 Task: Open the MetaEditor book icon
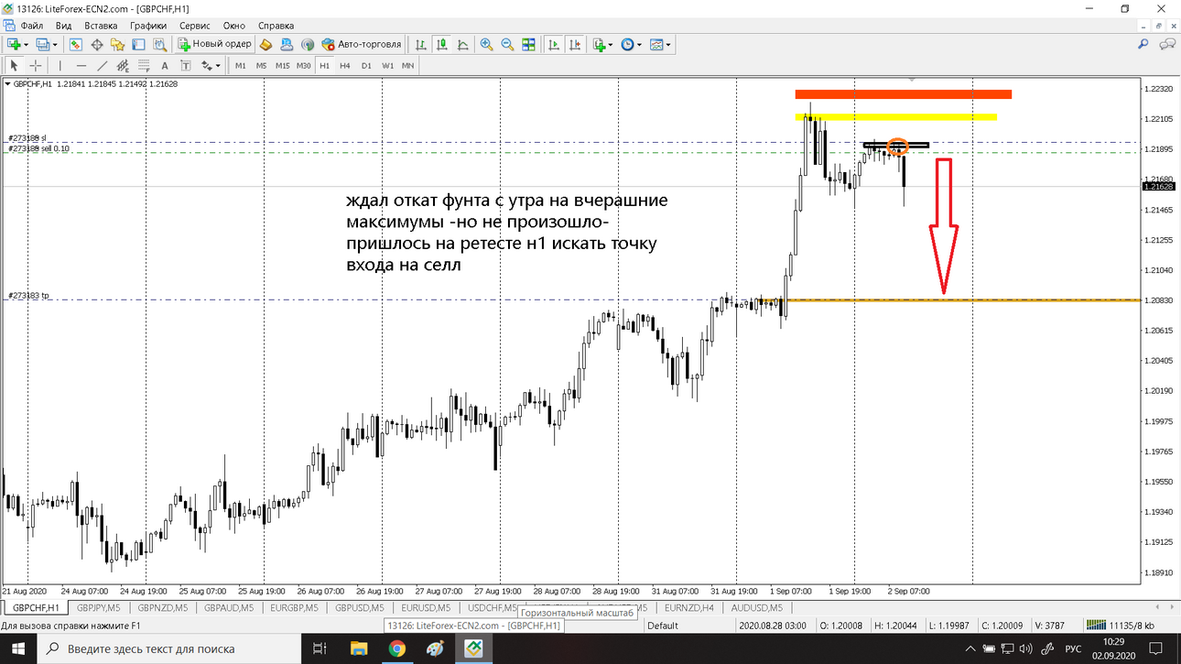pos(265,44)
